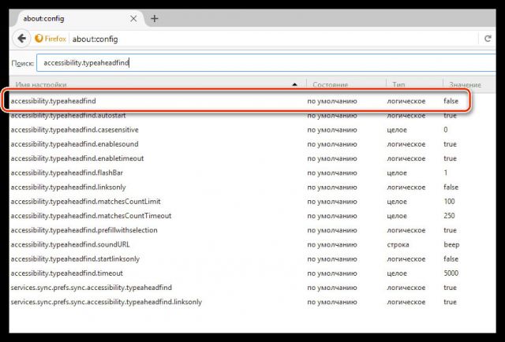The width and height of the screenshot is (505, 342).
Task: Sort by Тип column header
Action: click(x=414, y=84)
